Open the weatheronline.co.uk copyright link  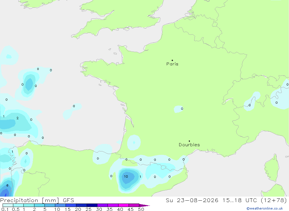click(265, 208)
